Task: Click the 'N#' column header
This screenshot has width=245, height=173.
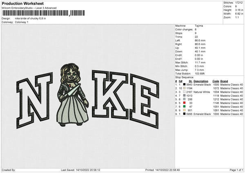Action: (180, 81)
